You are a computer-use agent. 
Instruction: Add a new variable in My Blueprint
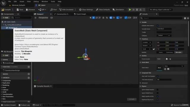(29, 78)
